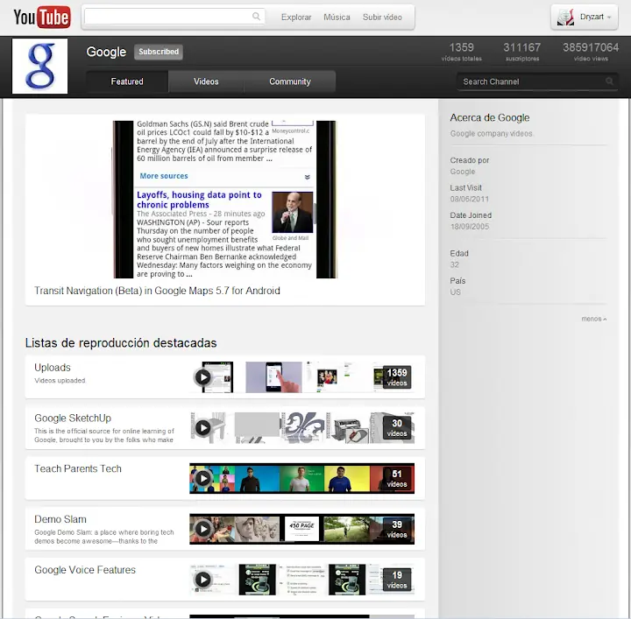Image resolution: width=631 pixels, height=619 pixels.
Task: Play the Google Voice Features playlist
Action: [203, 580]
